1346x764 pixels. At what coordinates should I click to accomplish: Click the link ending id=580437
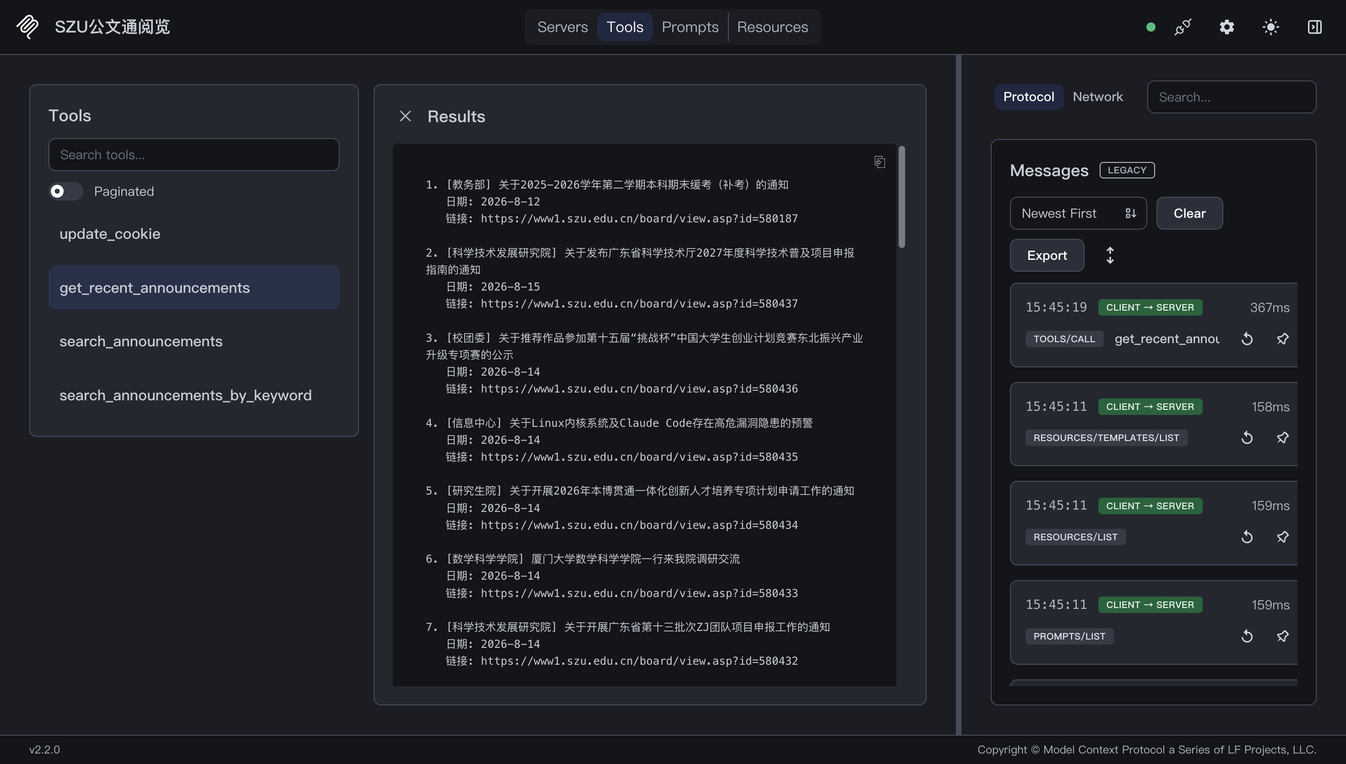tap(639, 303)
